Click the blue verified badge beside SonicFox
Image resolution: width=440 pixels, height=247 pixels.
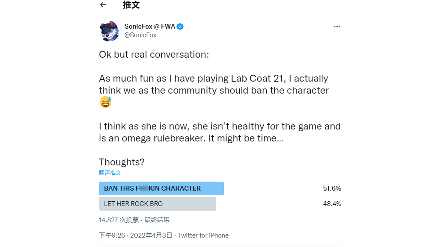(x=180, y=26)
